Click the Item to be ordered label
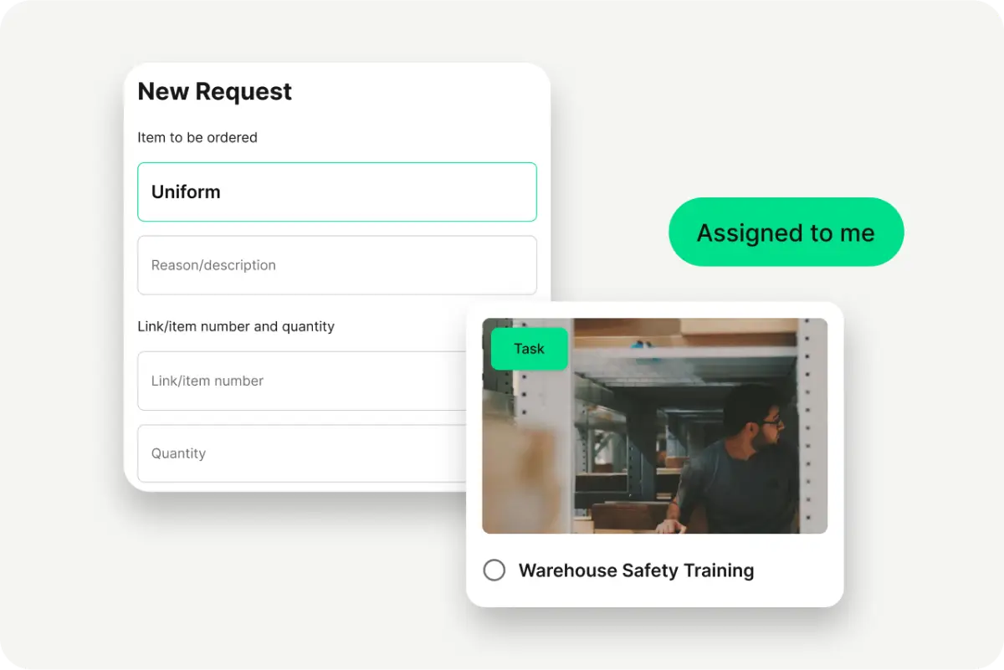This screenshot has width=1004, height=670. click(197, 137)
